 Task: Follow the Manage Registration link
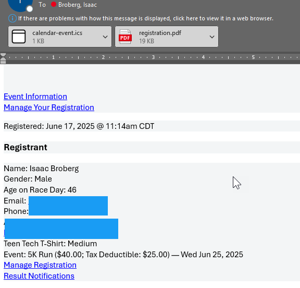[40, 265]
